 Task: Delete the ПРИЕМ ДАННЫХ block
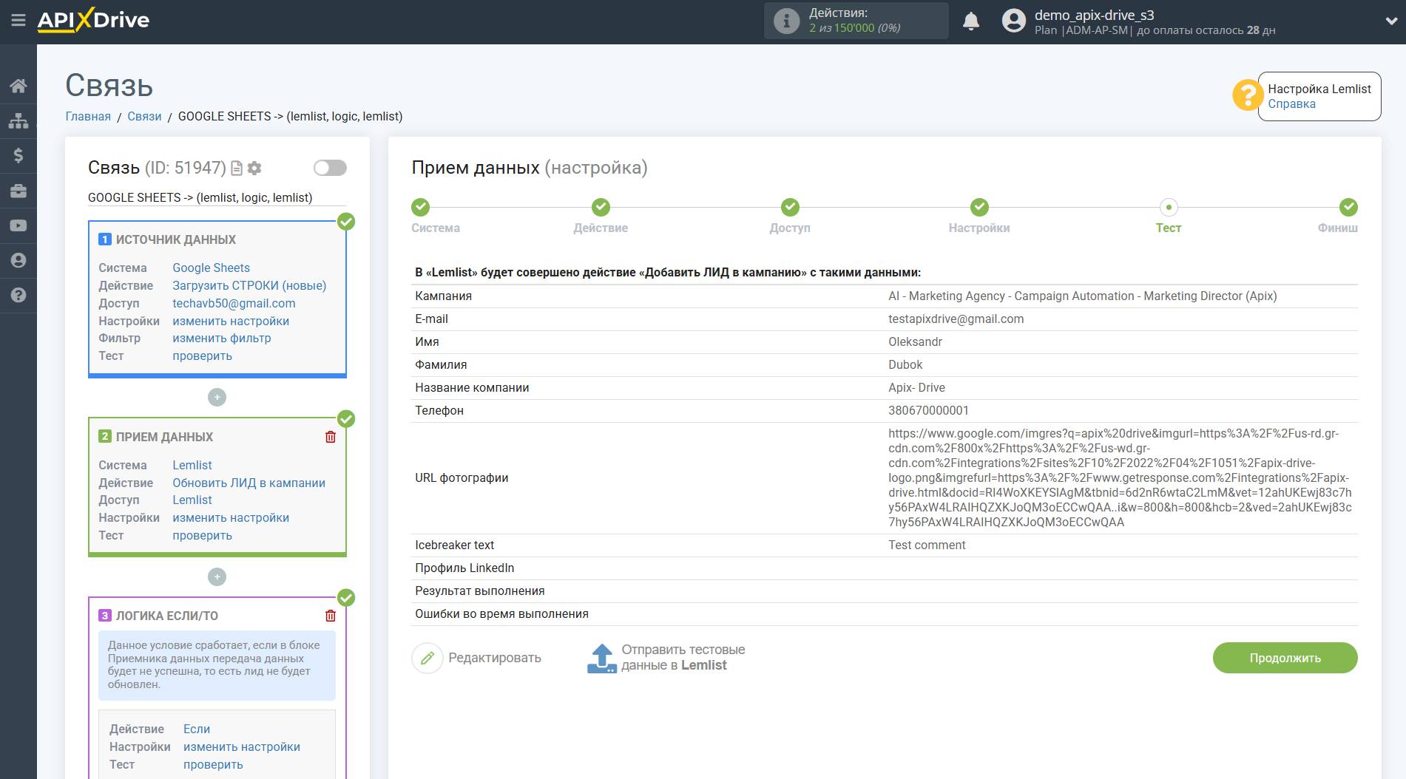click(x=331, y=437)
